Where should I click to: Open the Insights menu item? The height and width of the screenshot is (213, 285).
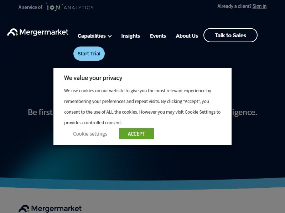tap(130, 36)
